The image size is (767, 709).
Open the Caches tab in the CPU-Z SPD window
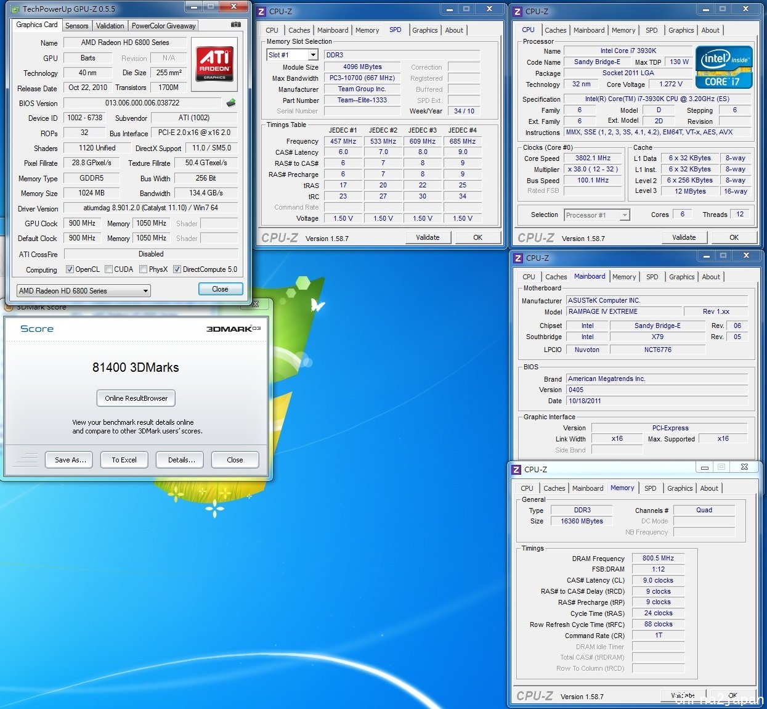299,30
